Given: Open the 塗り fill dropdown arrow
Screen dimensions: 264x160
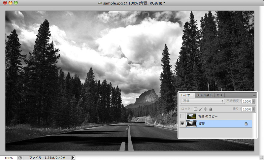Looking at the screenshot, I should tap(253, 109).
